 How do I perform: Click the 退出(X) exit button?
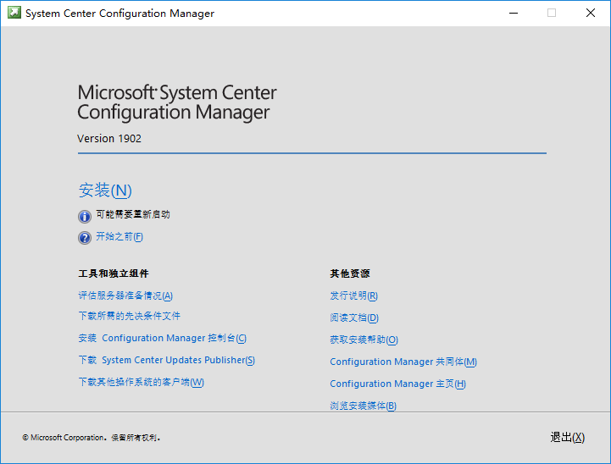(x=568, y=438)
